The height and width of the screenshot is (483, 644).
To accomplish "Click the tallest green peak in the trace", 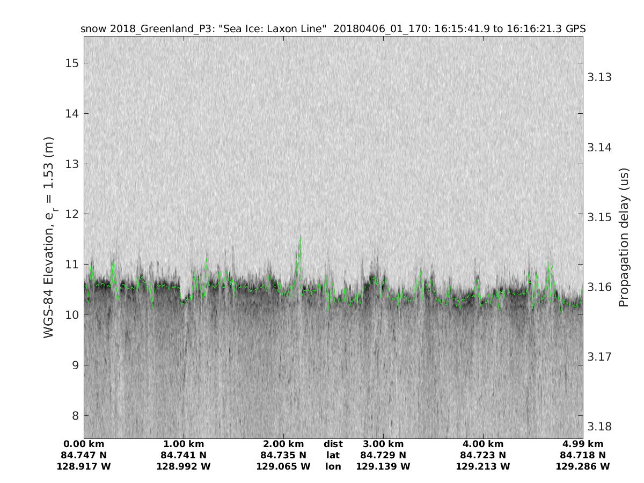I will point(300,238).
